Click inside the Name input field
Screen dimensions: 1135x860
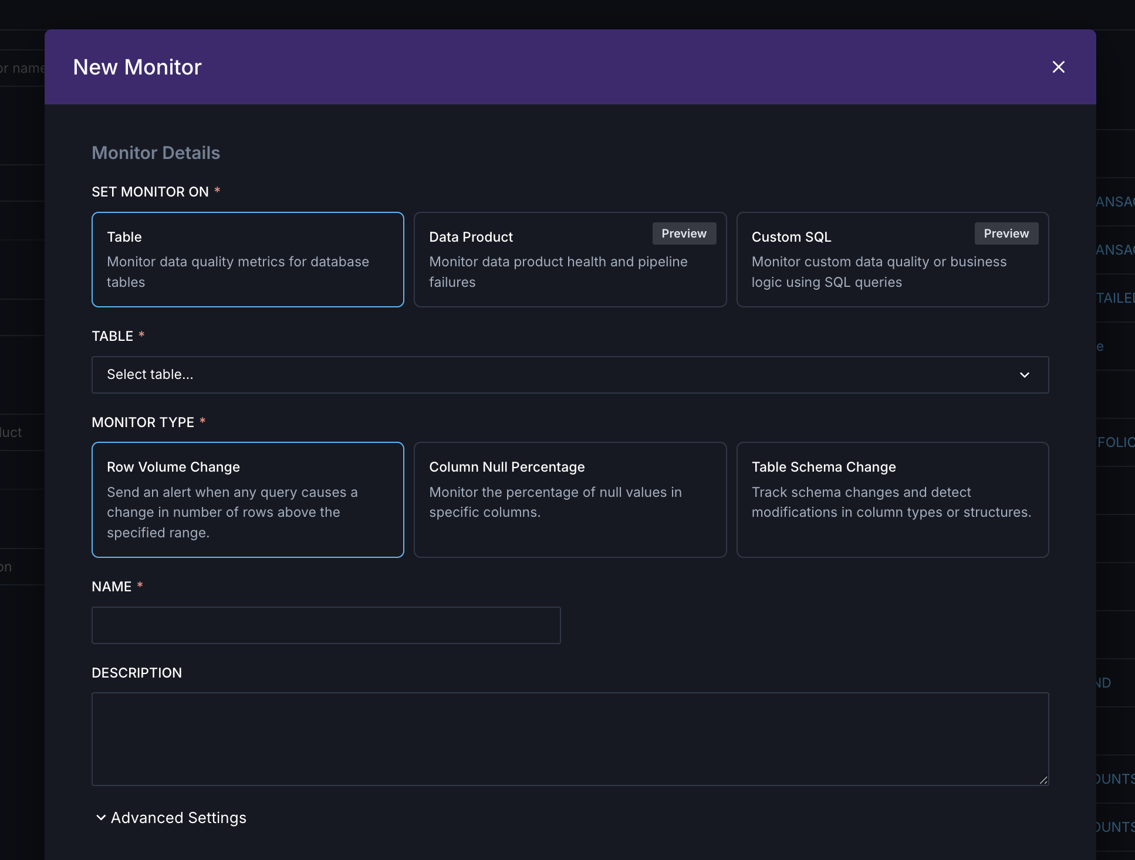click(326, 625)
